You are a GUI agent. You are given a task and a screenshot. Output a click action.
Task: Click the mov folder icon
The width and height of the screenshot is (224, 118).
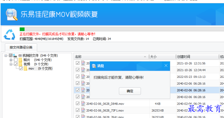pos(26,69)
